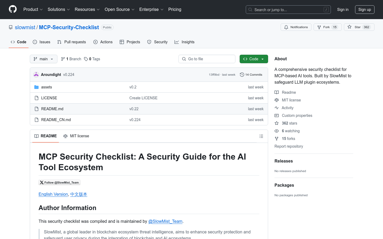This screenshot has width=383, height=239.
Task: Expand the Solutions menu
Action: [59, 9]
